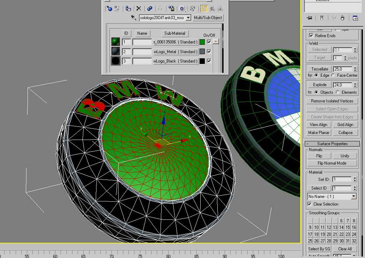
Task: Click Put to Library icon
Action: click(x=171, y=9)
